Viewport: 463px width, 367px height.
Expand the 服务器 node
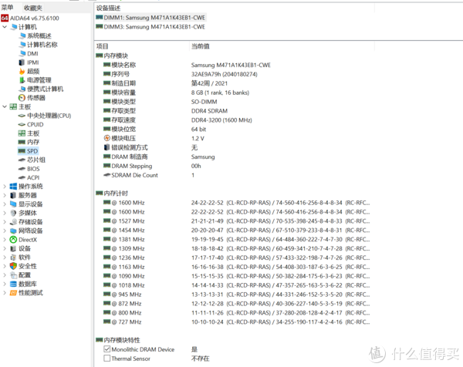click(5, 195)
